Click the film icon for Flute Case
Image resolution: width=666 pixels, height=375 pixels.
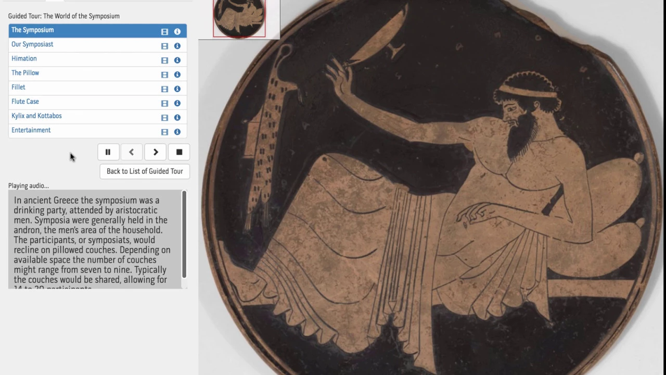[164, 103]
